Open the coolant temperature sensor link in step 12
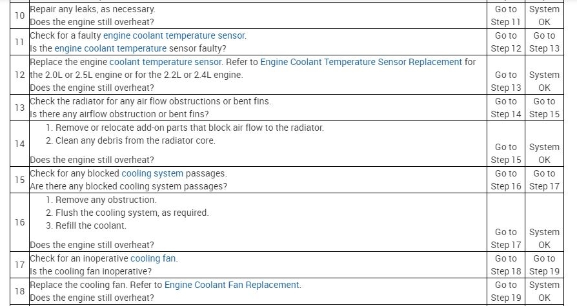This screenshot has height=306, width=577. (166, 62)
